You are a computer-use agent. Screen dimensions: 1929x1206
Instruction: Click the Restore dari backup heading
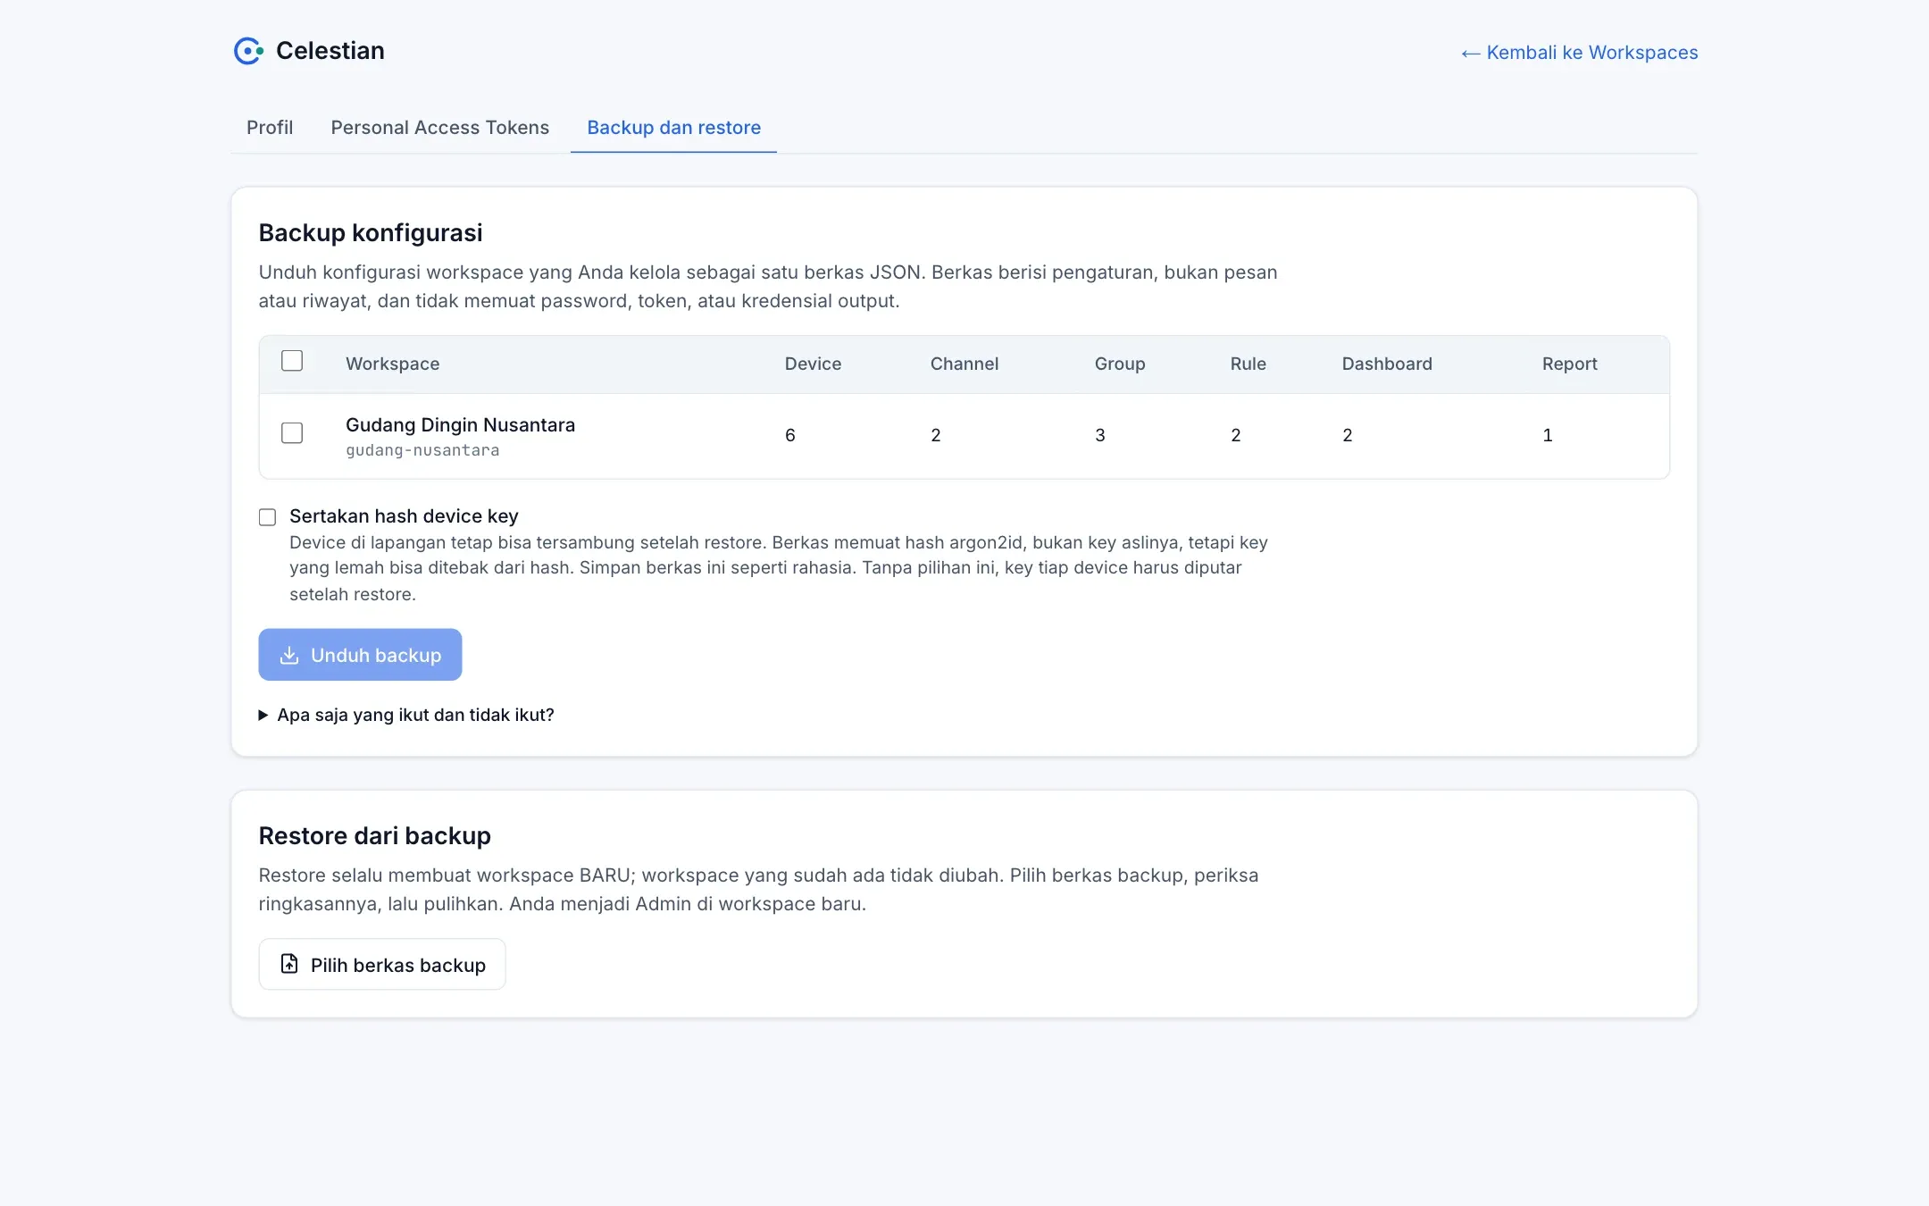point(375,836)
